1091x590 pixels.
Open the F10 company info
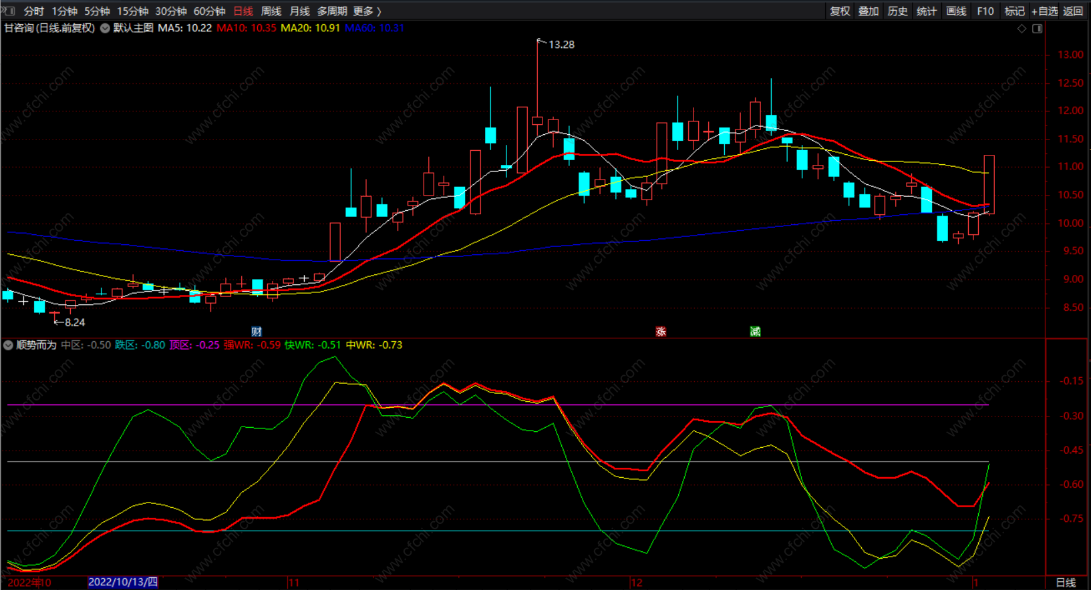click(985, 11)
